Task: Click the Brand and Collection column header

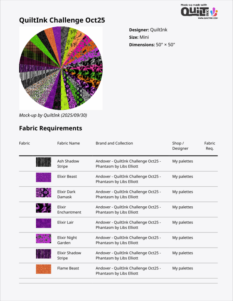Action: click(x=114, y=143)
